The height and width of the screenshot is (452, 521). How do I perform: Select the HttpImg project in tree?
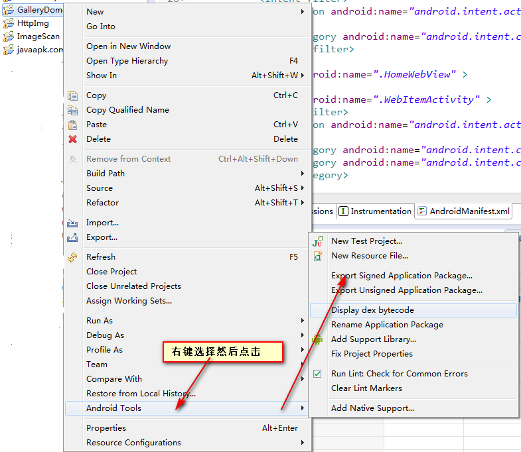(x=33, y=23)
